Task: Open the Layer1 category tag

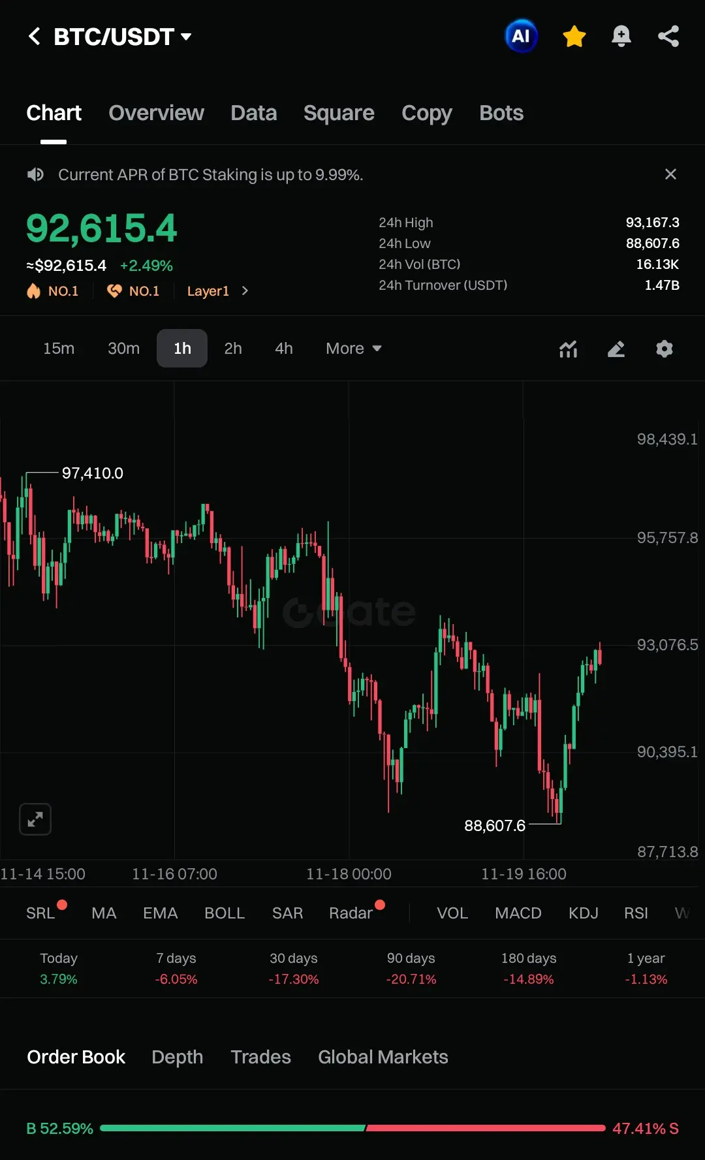Action: 208,291
